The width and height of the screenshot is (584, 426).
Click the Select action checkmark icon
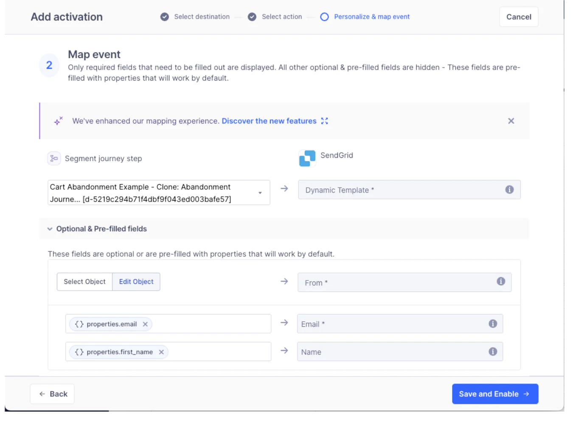point(252,17)
